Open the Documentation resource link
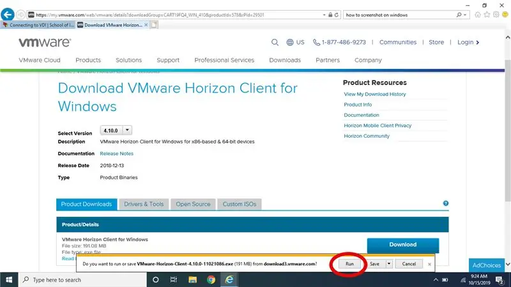Screen dimensions: 511x287 pos(362,115)
